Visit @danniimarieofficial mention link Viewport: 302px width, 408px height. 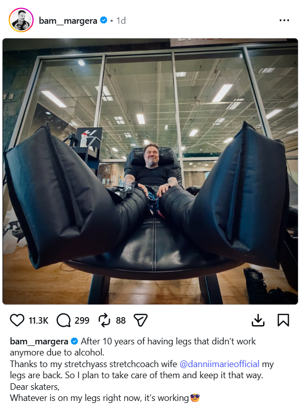[219, 364]
